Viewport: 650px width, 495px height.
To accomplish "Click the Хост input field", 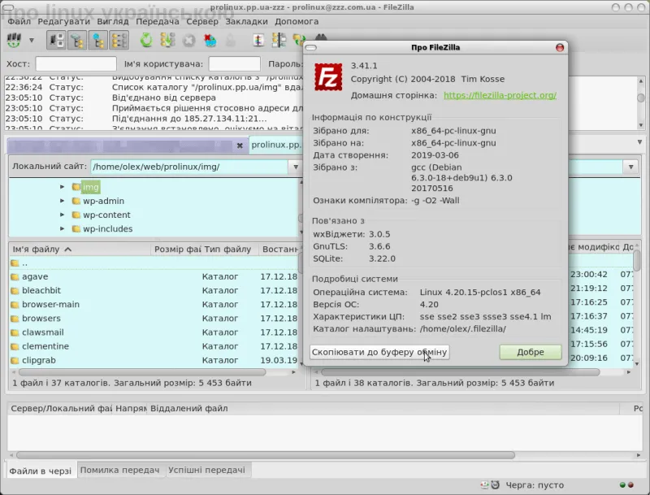I will tap(76, 64).
